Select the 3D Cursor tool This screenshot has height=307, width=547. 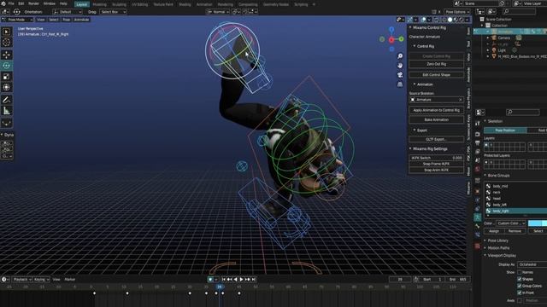click(6, 43)
